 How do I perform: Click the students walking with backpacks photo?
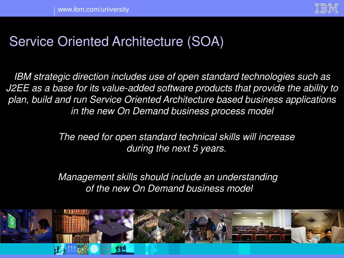point(208,226)
